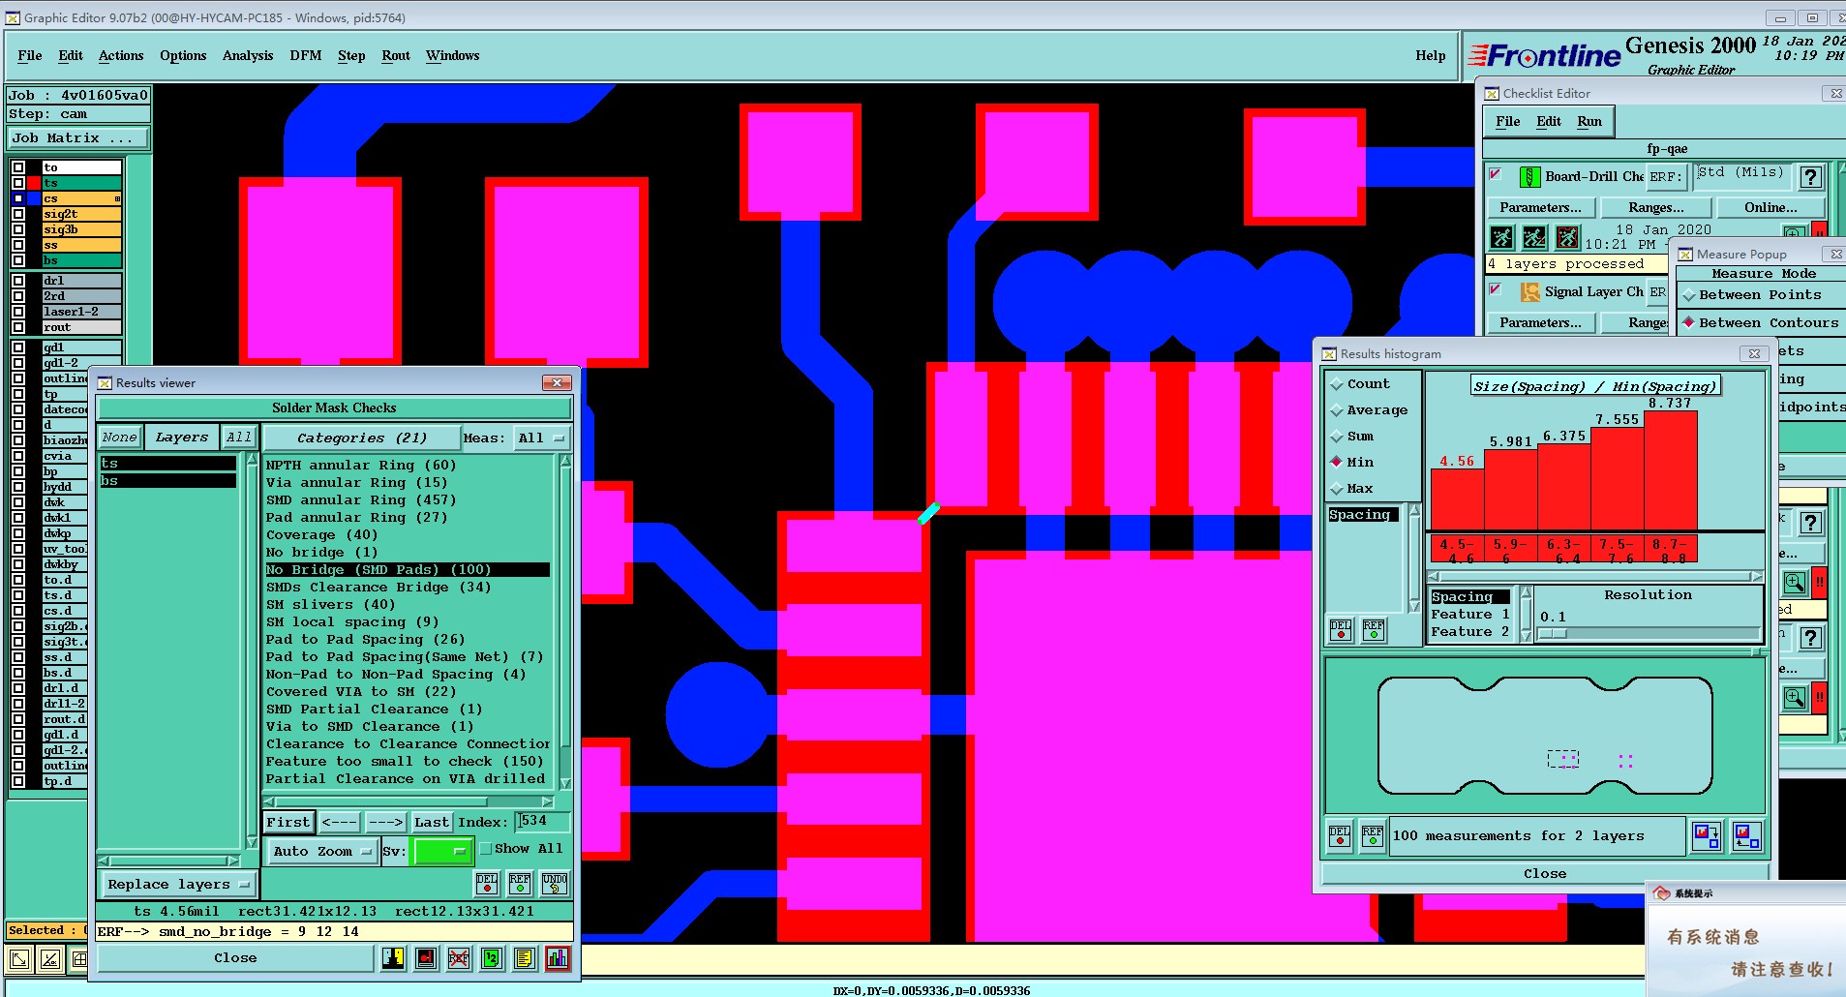
Task: Select Between Contours measure mode
Action: click(x=1689, y=323)
